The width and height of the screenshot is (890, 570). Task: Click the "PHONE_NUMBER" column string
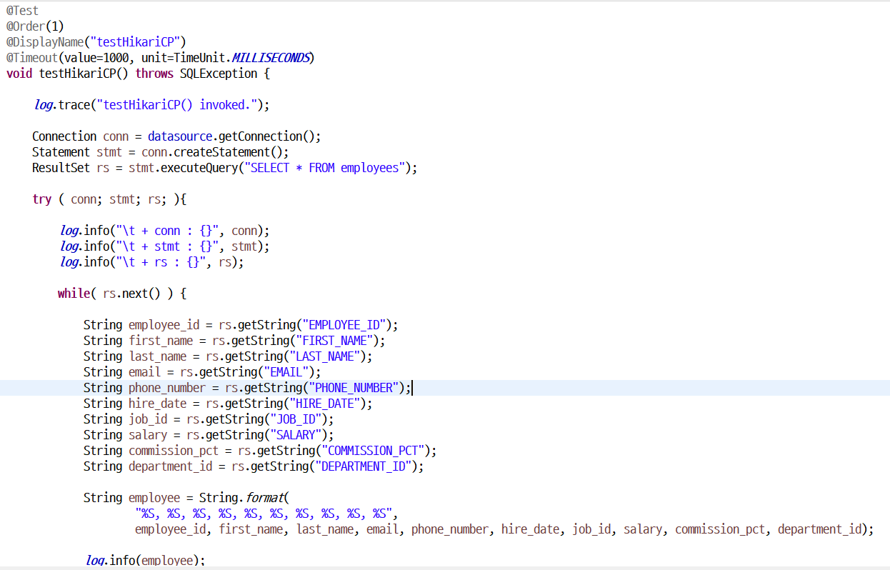(353, 388)
